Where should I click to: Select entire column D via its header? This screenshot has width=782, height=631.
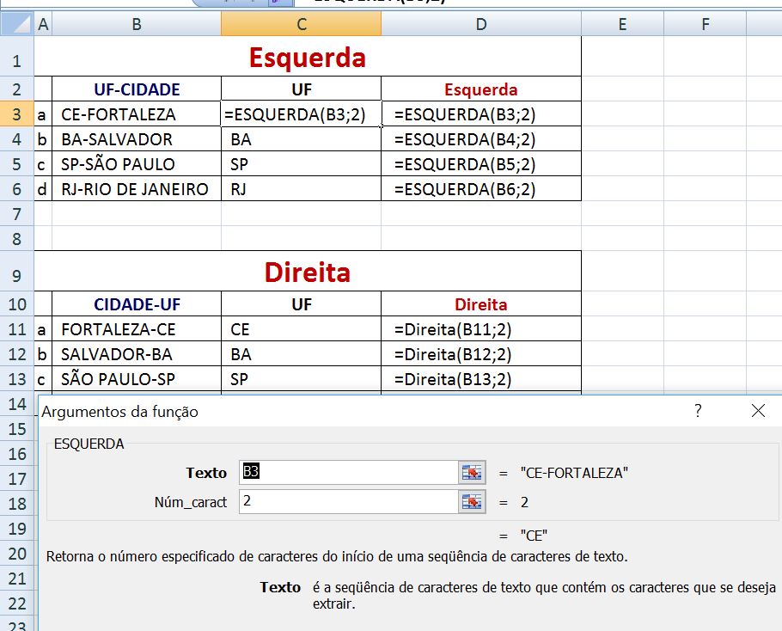click(480, 23)
